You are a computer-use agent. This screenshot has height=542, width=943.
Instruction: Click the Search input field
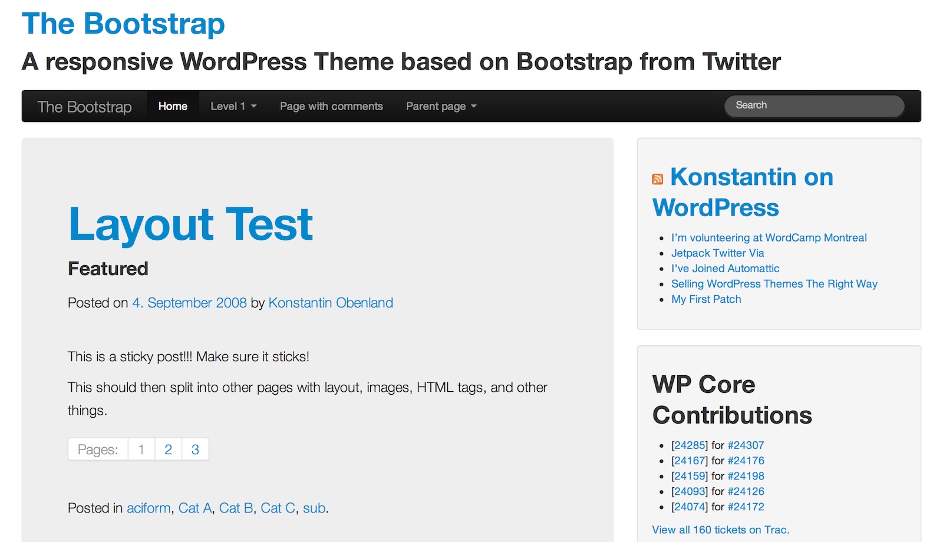pos(813,106)
